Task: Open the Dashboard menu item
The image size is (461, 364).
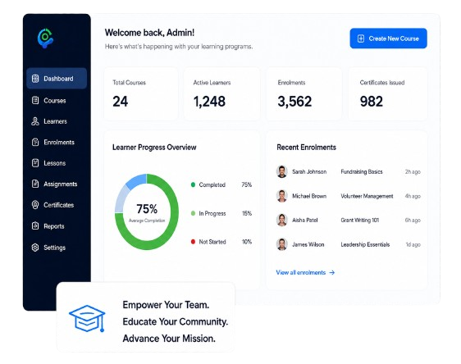Action: 57,79
